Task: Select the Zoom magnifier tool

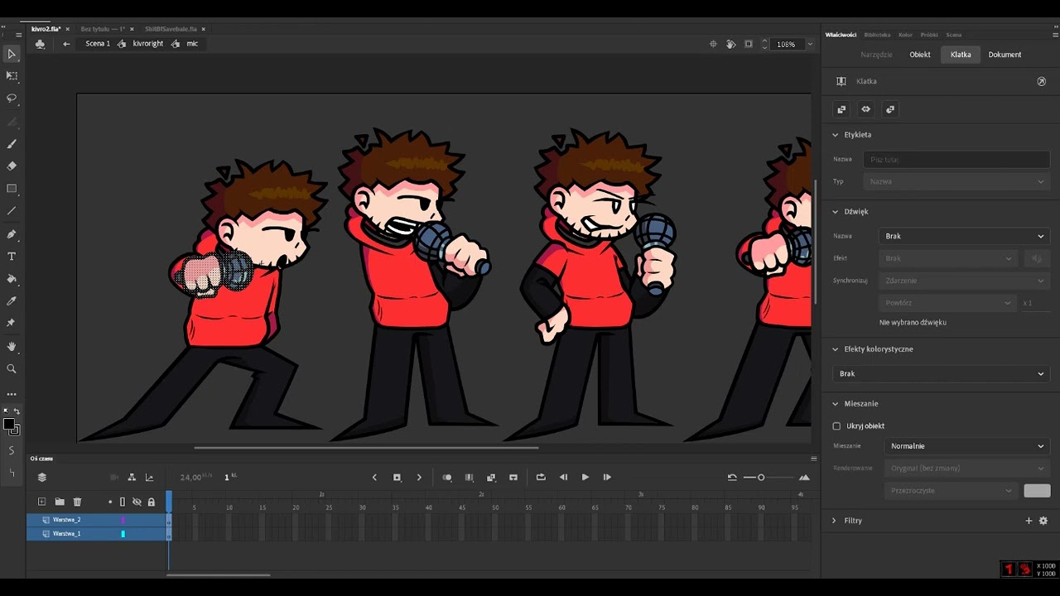Action: [x=12, y=369]
